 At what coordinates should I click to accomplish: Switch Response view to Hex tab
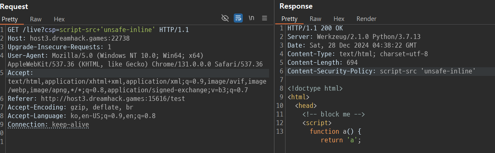[339, 19]
